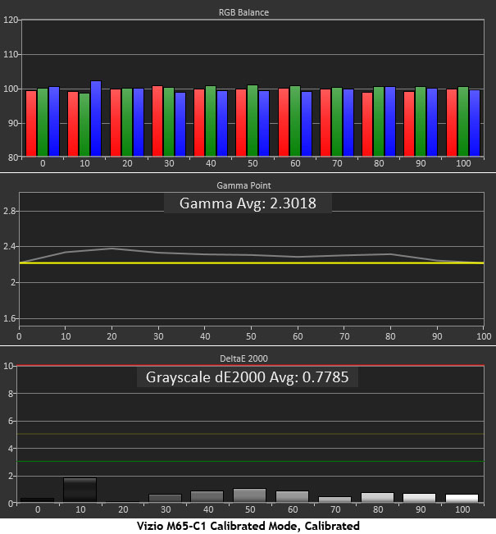Click the green bar at 80 in RGB Balance

coord(379,121)
